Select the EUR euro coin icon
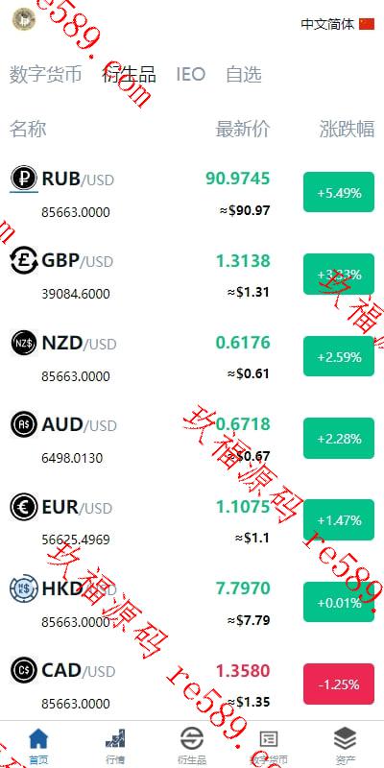384x768 pixels. pos(23,507)
